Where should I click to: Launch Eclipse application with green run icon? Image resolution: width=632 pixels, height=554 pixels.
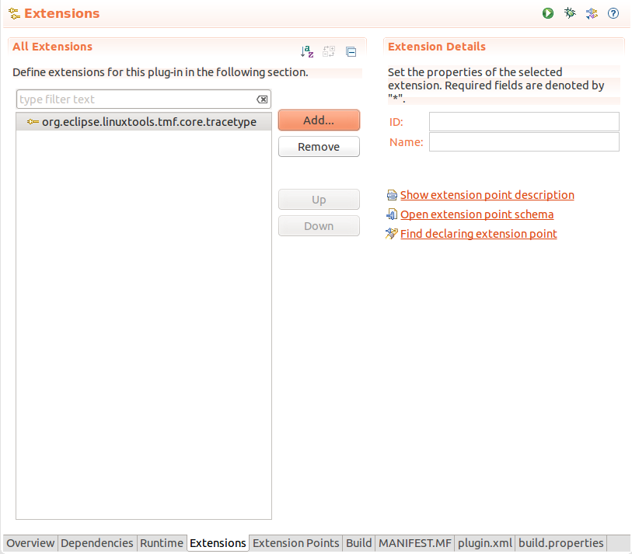(x=548, y=13)
